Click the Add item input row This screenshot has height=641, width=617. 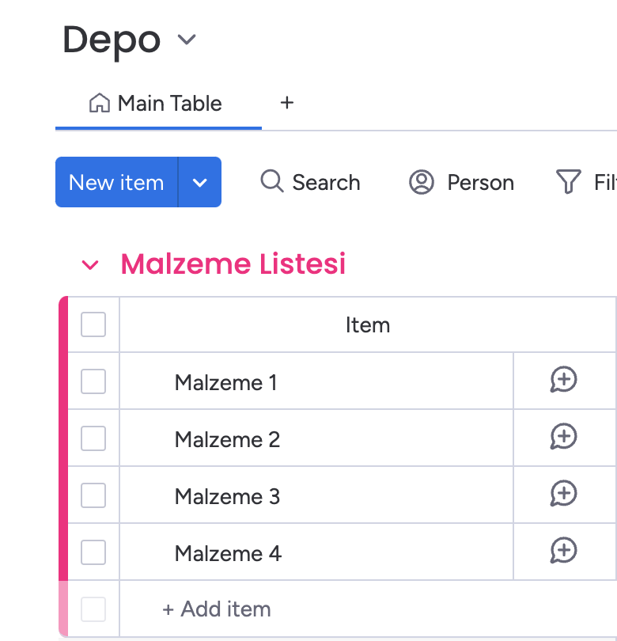coord(368,609)
